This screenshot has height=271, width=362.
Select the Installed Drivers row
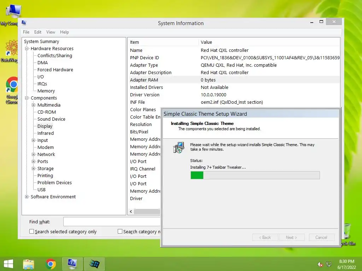click(x=234, y=88)
